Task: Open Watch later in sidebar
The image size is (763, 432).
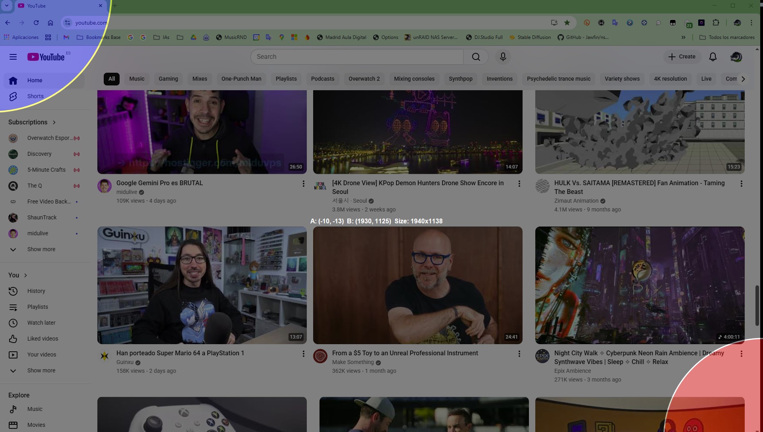Action: (41, 323)
